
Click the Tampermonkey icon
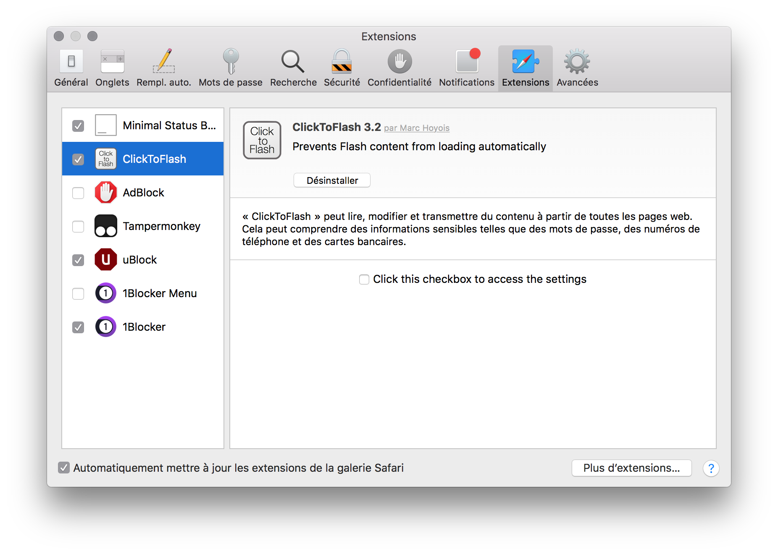pos(106,226)
